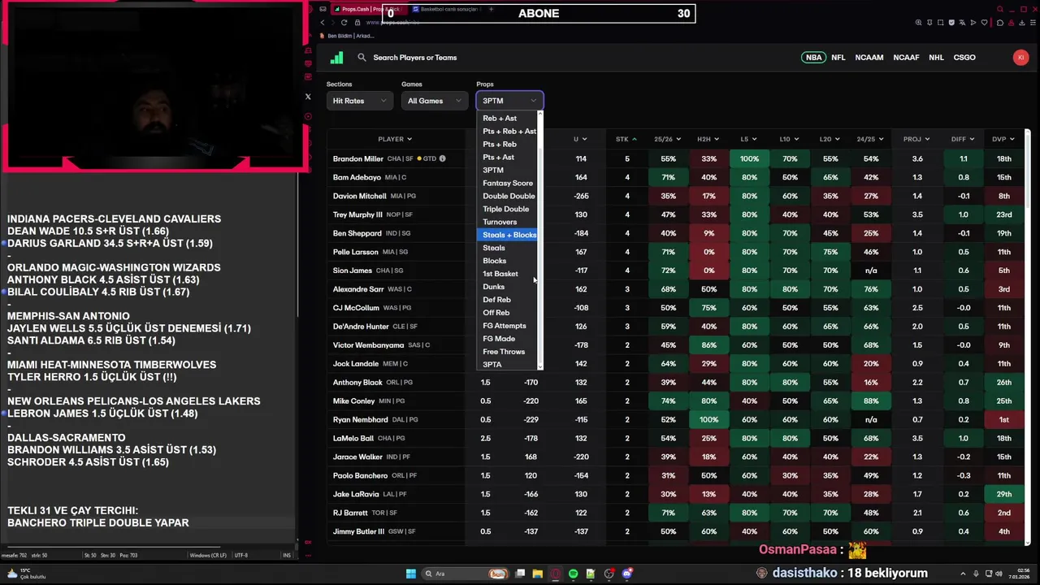Open File Explorer from the taskbar

tap(538, 574)
